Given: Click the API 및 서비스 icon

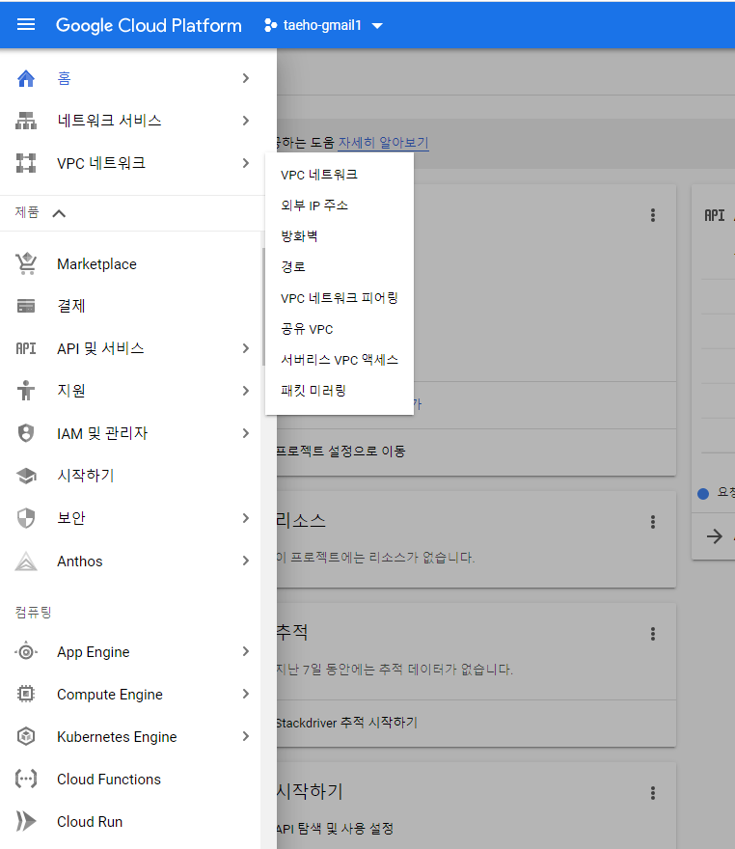Looking at the screenshot, I should click(26, 348).
